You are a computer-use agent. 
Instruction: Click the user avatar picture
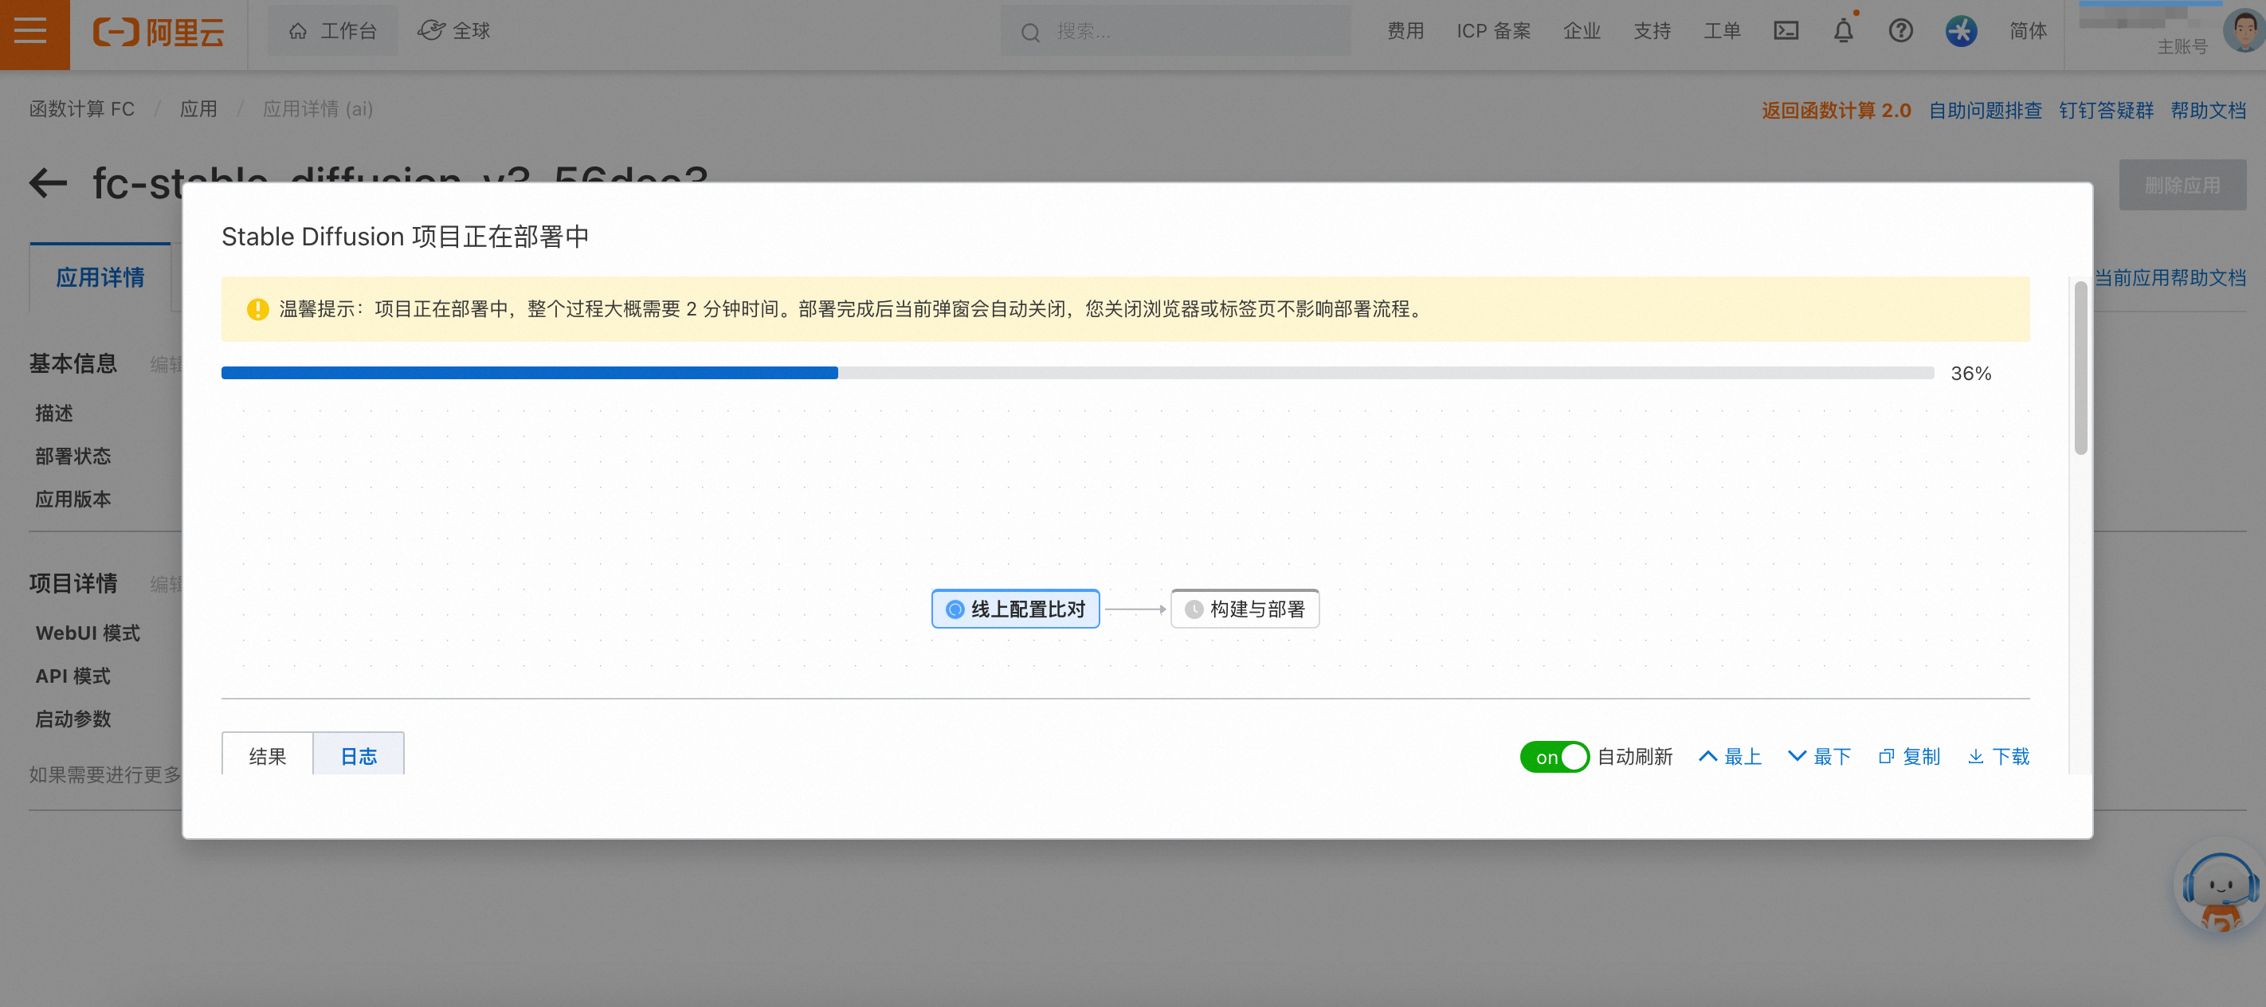pos(2244,31)
